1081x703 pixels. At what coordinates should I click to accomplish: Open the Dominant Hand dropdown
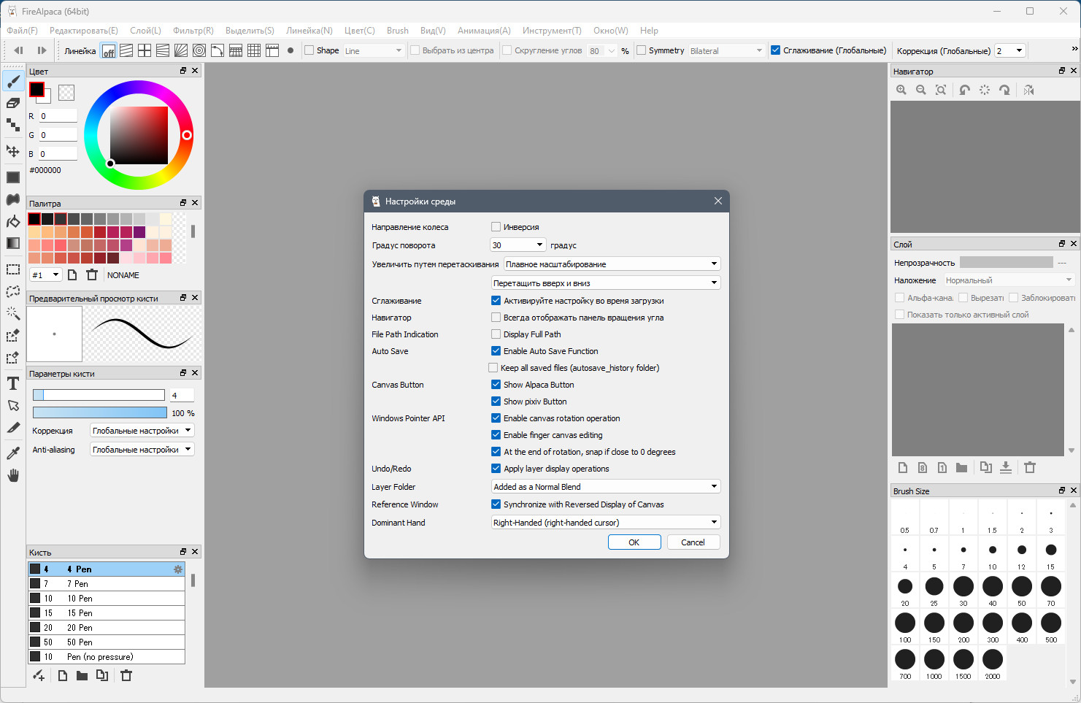[606, 523]
